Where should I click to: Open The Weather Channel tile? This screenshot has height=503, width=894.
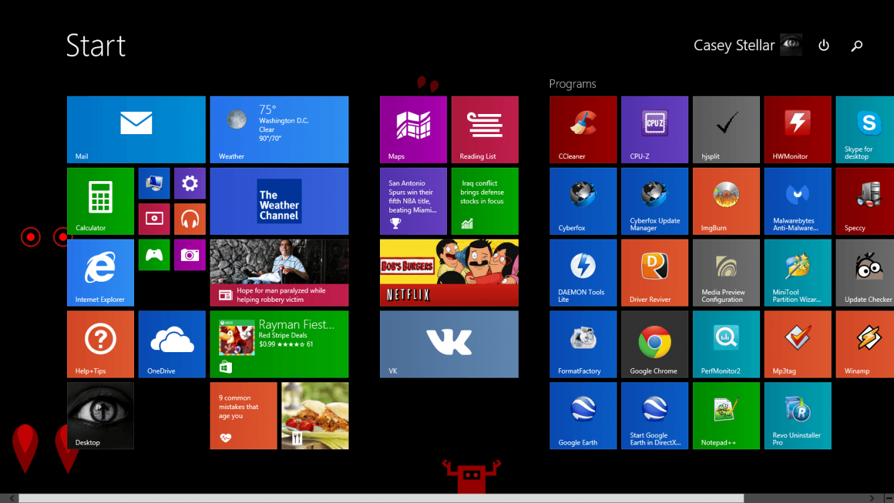pyautogui.click(x=279, y=201)
